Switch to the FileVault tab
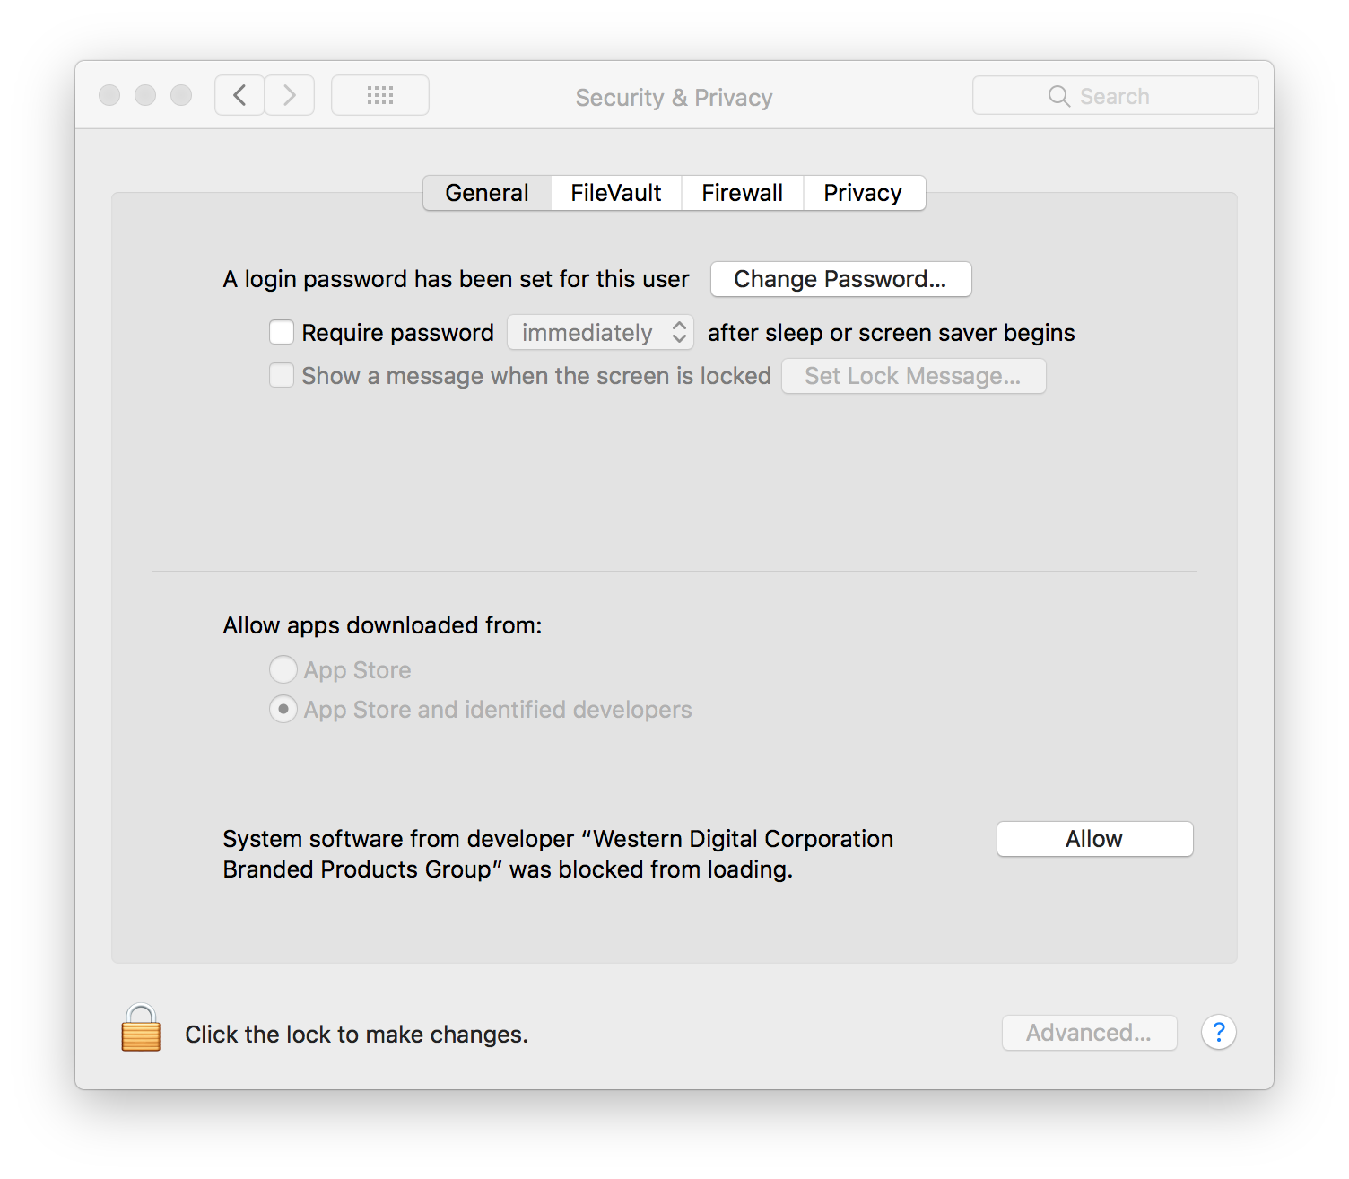The height and width of the screenshot is (1179, 1349). (x=616, y=193)
